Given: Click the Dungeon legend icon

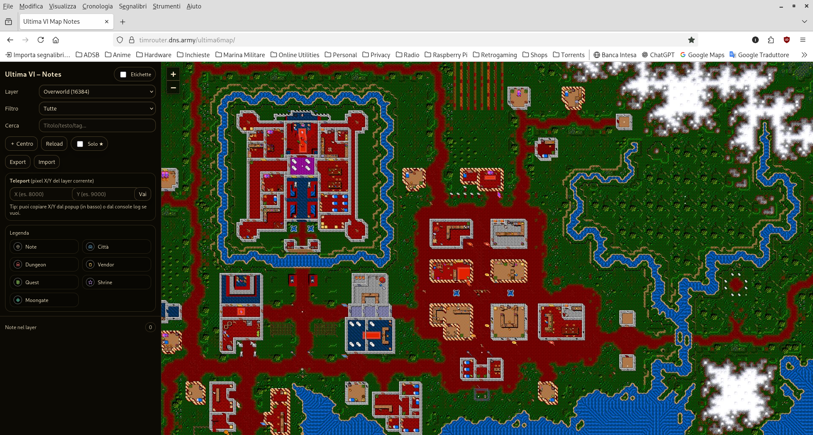Looking at the screenshot, I should (18, 264).
